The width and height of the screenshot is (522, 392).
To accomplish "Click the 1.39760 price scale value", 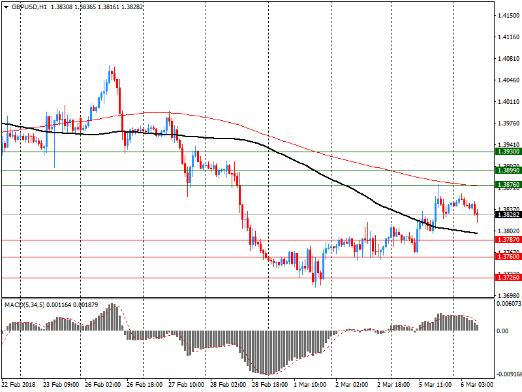I will tap(508, 123).
